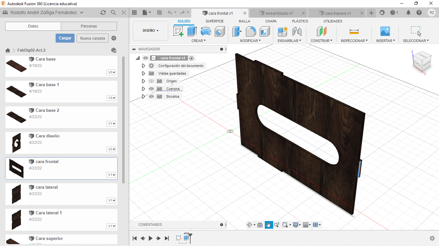Toggle visibility of Bocetos folder
The height and width of the screenshot is (246, 439).
(x=151, y=96)
